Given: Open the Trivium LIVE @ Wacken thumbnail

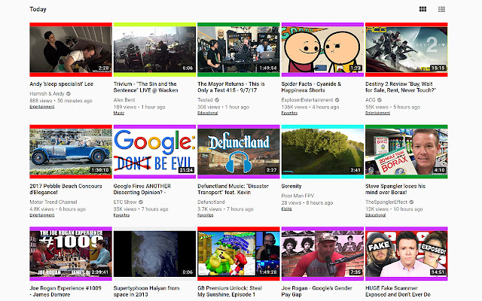Looking at the screenshot, I should pos(154,50).
